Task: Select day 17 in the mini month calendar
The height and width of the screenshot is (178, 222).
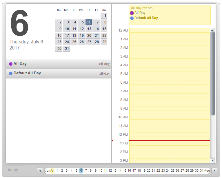Action: 66,36
